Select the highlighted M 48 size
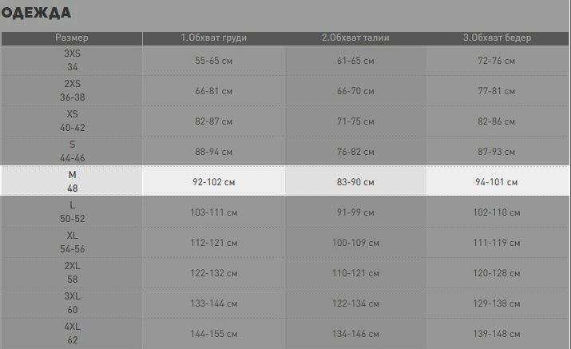Image resolution: width=571 pixels, height=349 pixels. [x=285, y=181]
